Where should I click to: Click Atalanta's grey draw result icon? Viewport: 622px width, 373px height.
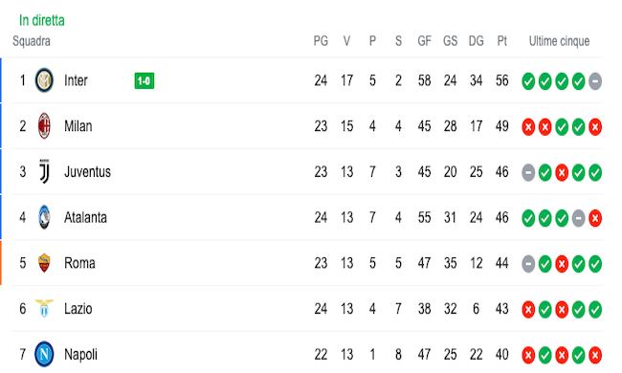[x=578, y=218]
